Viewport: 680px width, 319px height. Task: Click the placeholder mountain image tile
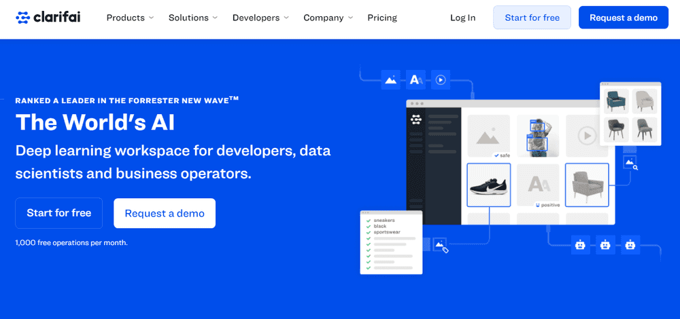[x=489, y=136]
